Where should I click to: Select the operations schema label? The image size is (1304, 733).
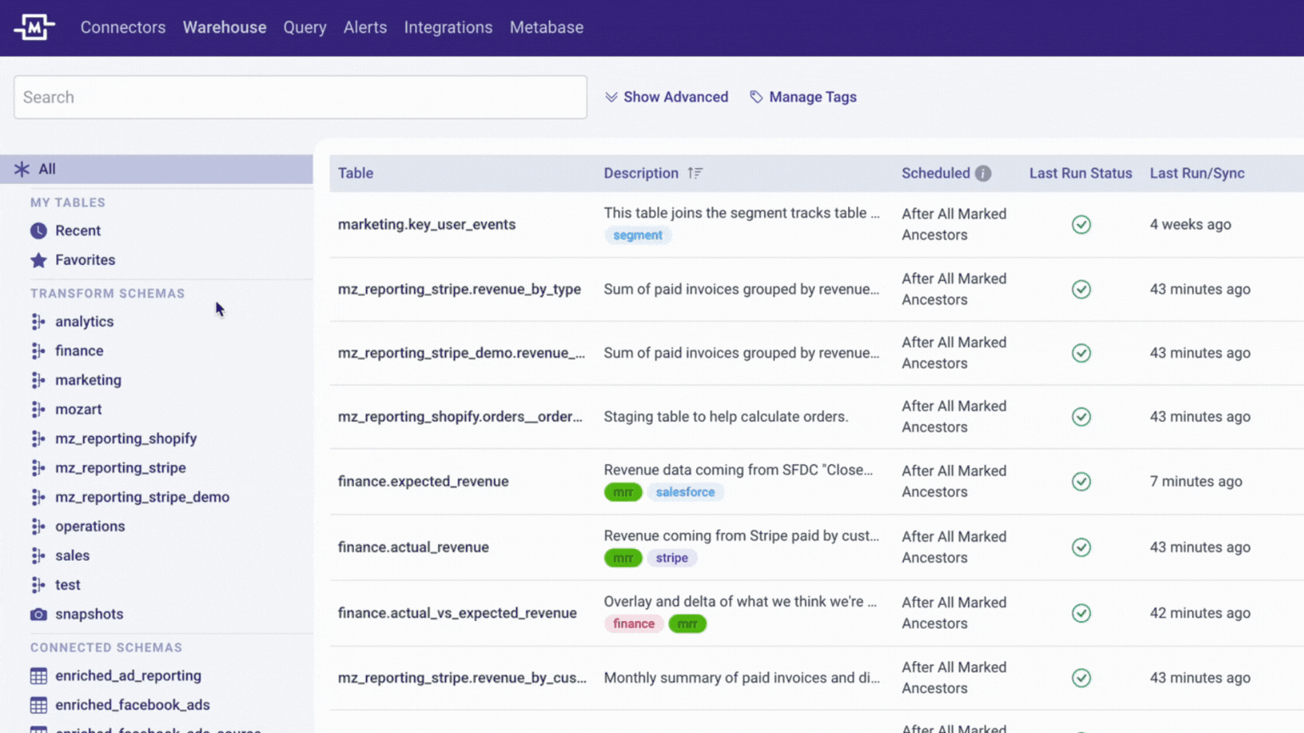point(90,527)
